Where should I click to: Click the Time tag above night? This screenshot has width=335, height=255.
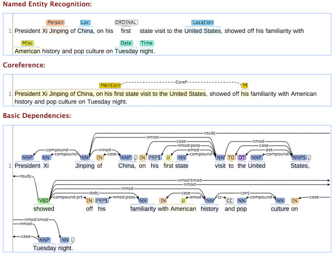point(147,43)
